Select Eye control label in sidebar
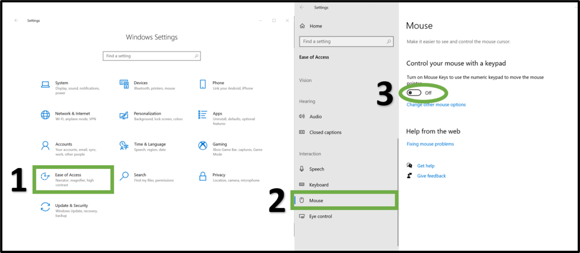The image size is (580, 253). (x=320, y=216)
